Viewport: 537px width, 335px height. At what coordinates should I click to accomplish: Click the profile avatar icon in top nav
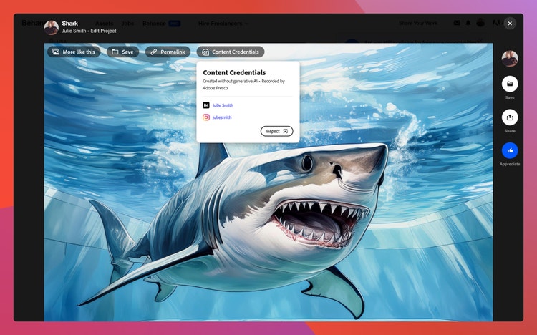tap(480, 23)
